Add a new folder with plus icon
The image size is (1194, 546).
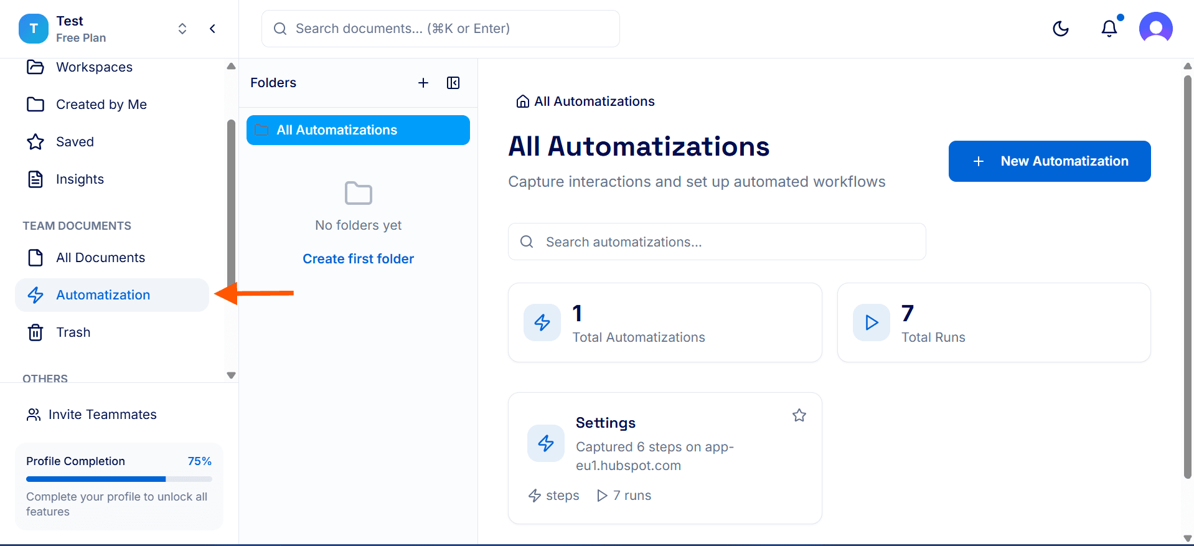[423, 83]
